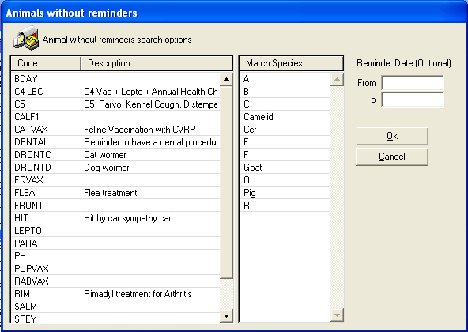Click down arrow of Match Species scrollbar
468x332 pixels.
coord(337,315)
